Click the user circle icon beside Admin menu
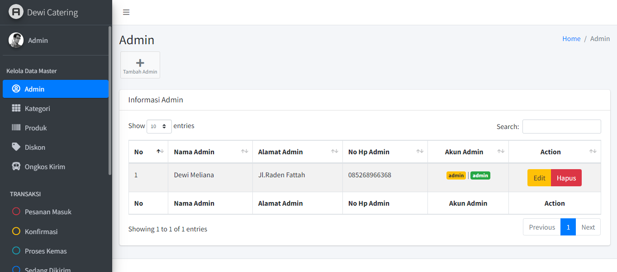Image resolution: width=617 pixels, height=272 pixels. [16, 89]
